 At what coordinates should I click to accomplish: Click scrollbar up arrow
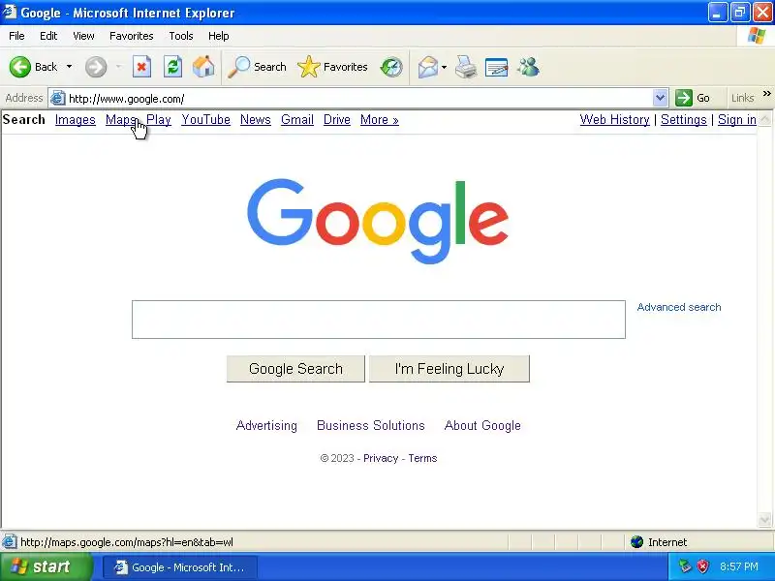[x=764, y=118]
